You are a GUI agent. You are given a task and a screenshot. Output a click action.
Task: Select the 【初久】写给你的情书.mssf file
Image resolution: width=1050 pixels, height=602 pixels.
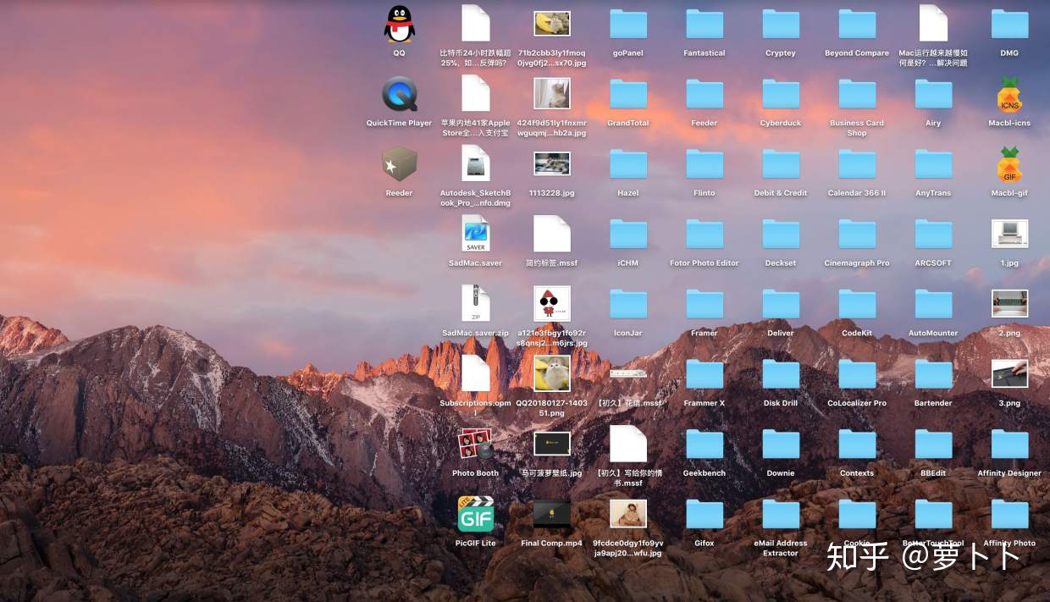tap(628, 444)
